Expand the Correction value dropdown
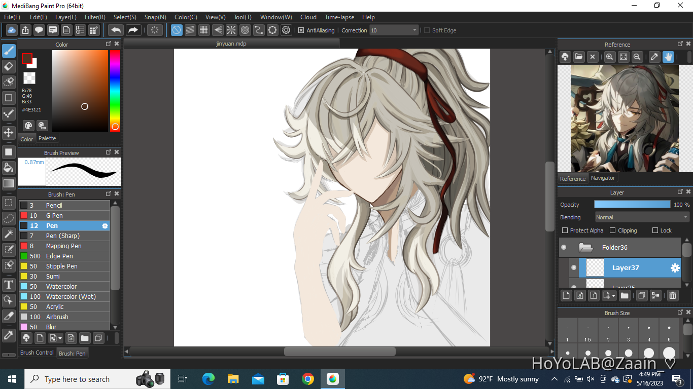The height and width of the screenshot is (389, 693). (414, 30)
